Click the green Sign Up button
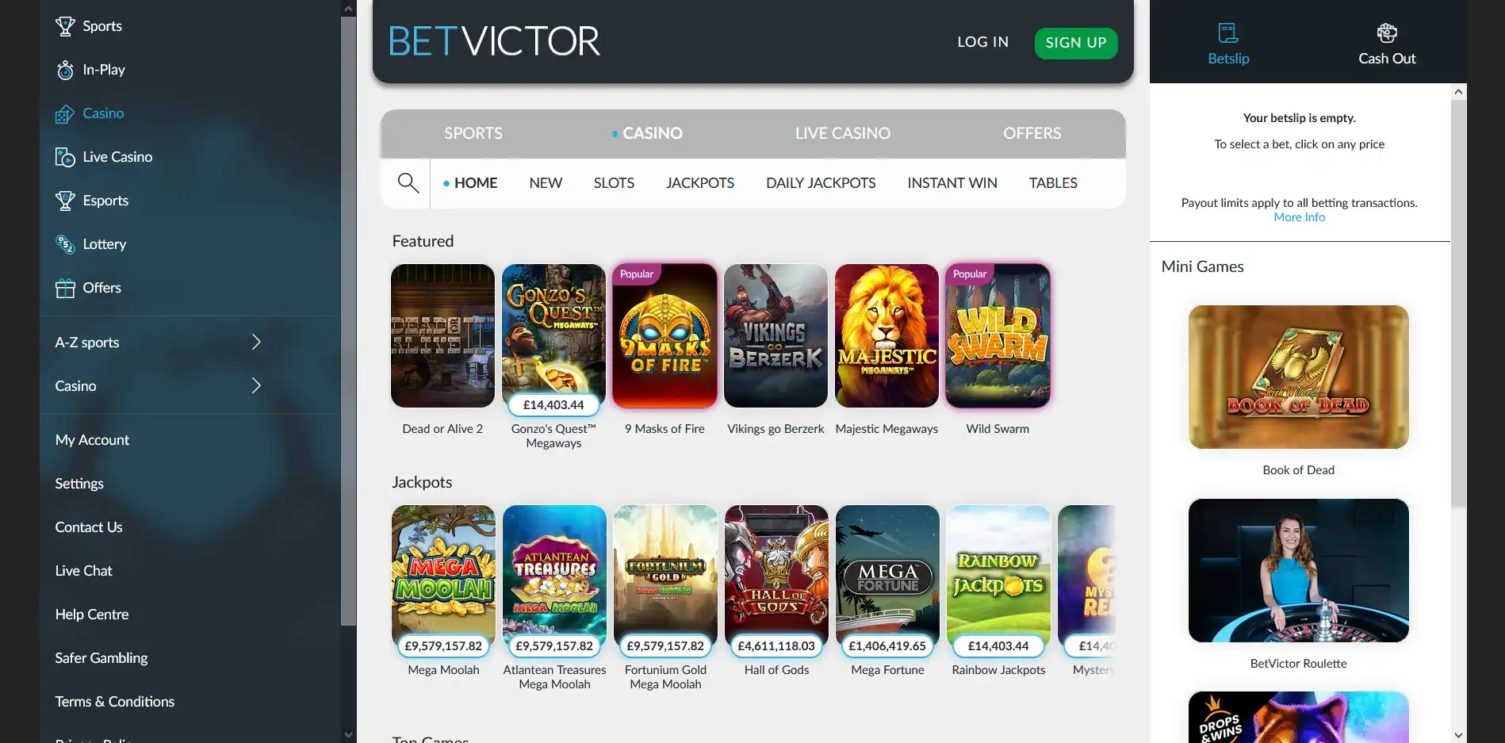Image resolution: width=1505 pixels, height=743 pixels. [1076, 43]
